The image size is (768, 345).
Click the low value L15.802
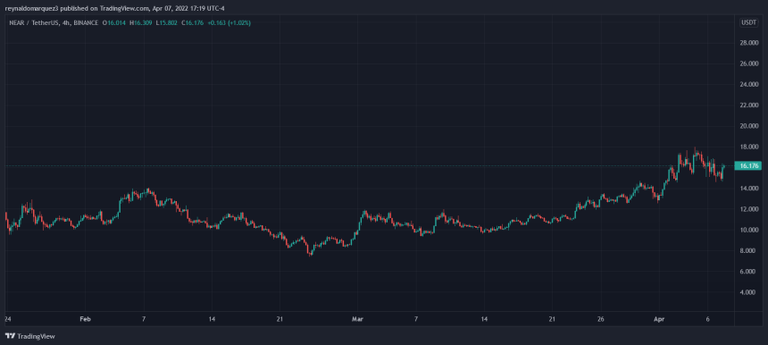click(x=166, y=22)
